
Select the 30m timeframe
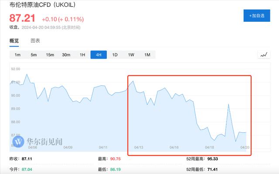[x=66, y=55]
